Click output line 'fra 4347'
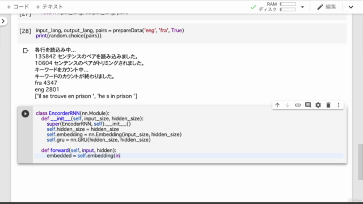Screen dimensions: 363x204 pyautogui.click(x=46, y=83)
